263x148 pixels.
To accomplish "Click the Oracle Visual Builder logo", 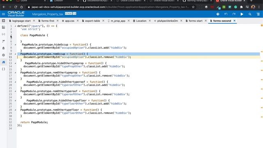I will pos(16,14).
